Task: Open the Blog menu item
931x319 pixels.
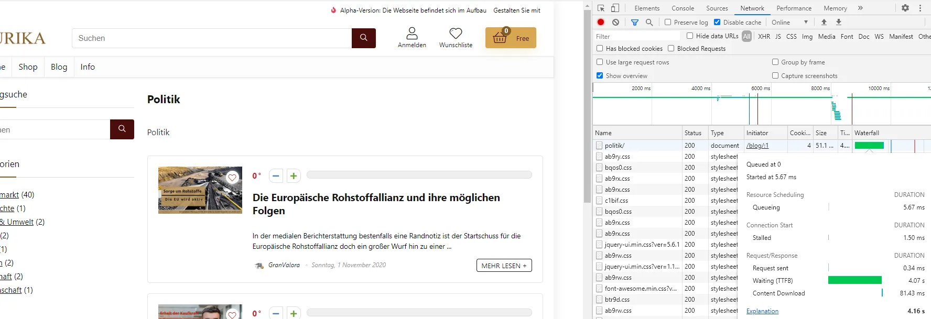Action: point(59,67)
